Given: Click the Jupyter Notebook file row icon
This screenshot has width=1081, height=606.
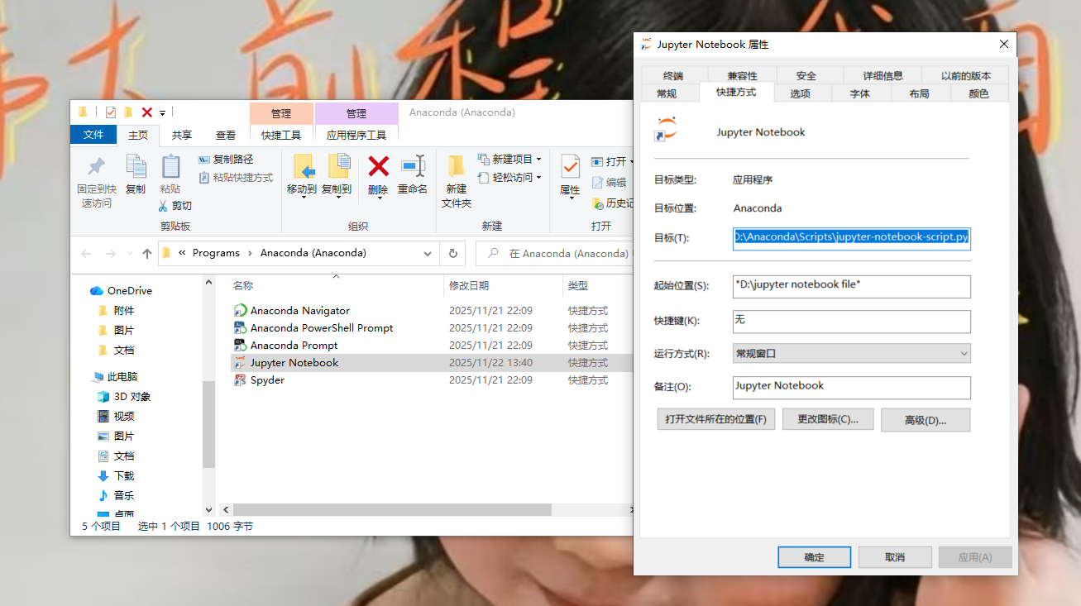Looking at the screenshot, I should coord(241,363).
